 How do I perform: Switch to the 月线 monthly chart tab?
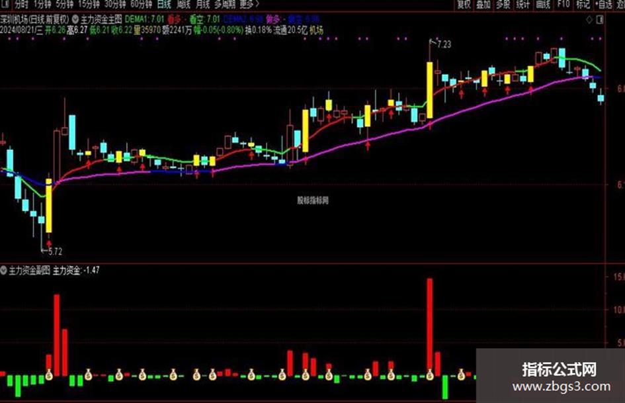point(203,5)
